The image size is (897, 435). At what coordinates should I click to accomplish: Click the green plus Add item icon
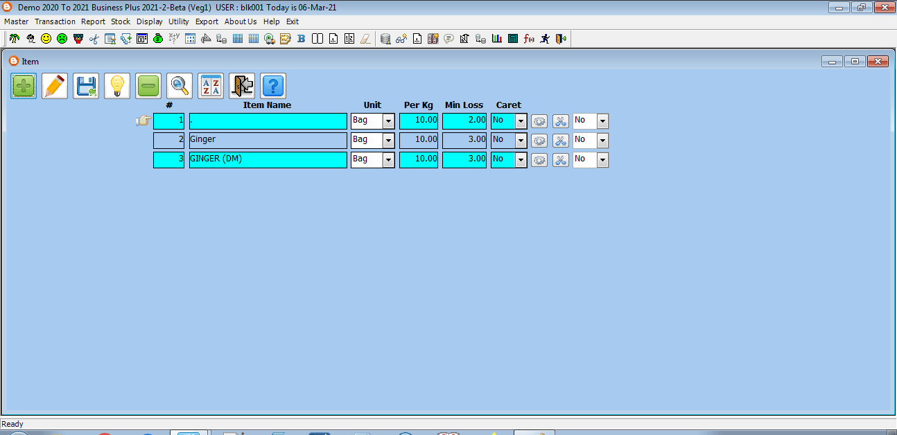pyautogui.click(x=24, y=86)
